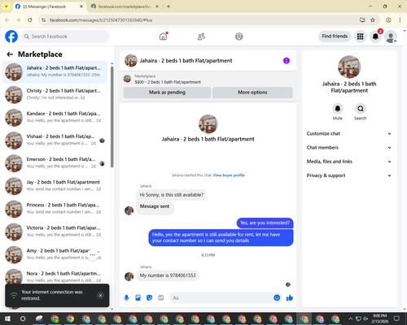This screenshot has height=325, width=407.
Task: Click Mark as pending button
Action: click(x=167, y=93)
